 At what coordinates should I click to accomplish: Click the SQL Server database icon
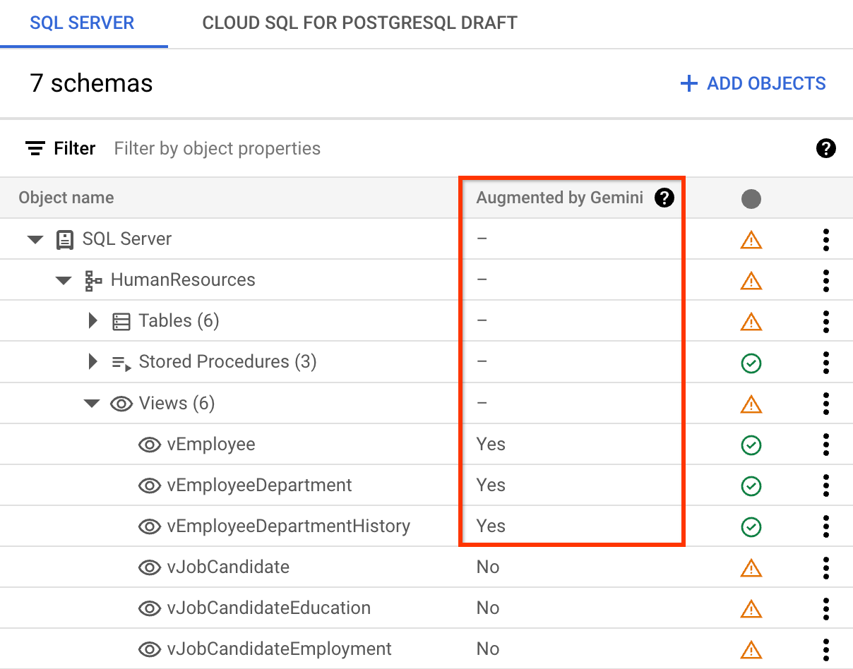(x=65, y=239)
